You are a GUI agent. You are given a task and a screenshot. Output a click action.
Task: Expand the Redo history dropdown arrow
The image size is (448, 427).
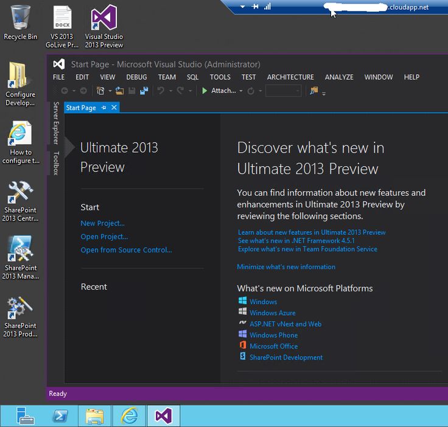point(190,91)
